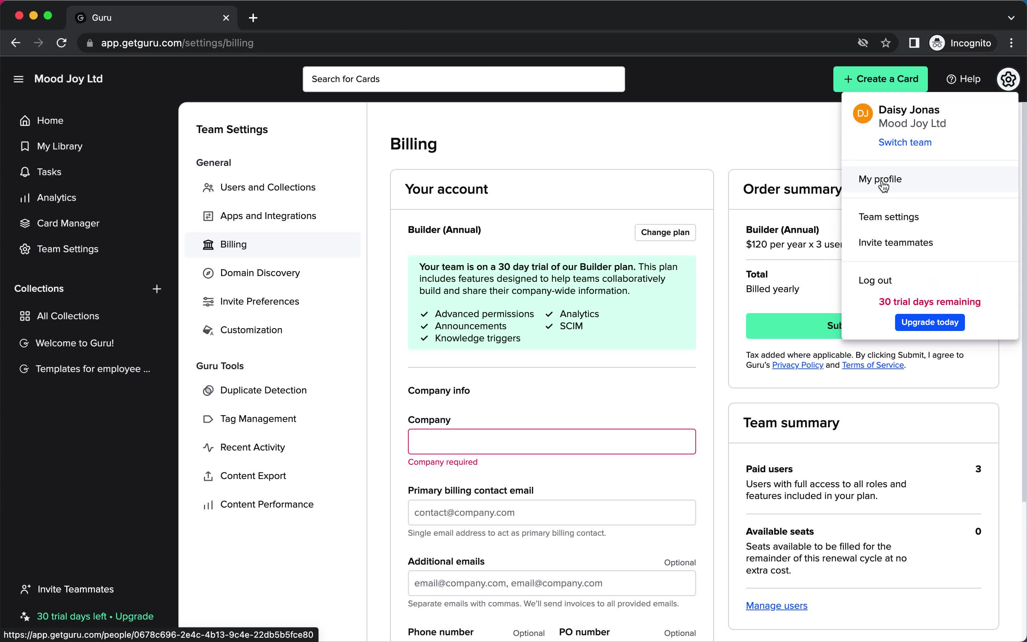This screenshot has width=1027, height=642.
Task: Click the Home icon in sidebar
Action: point(24,121)
